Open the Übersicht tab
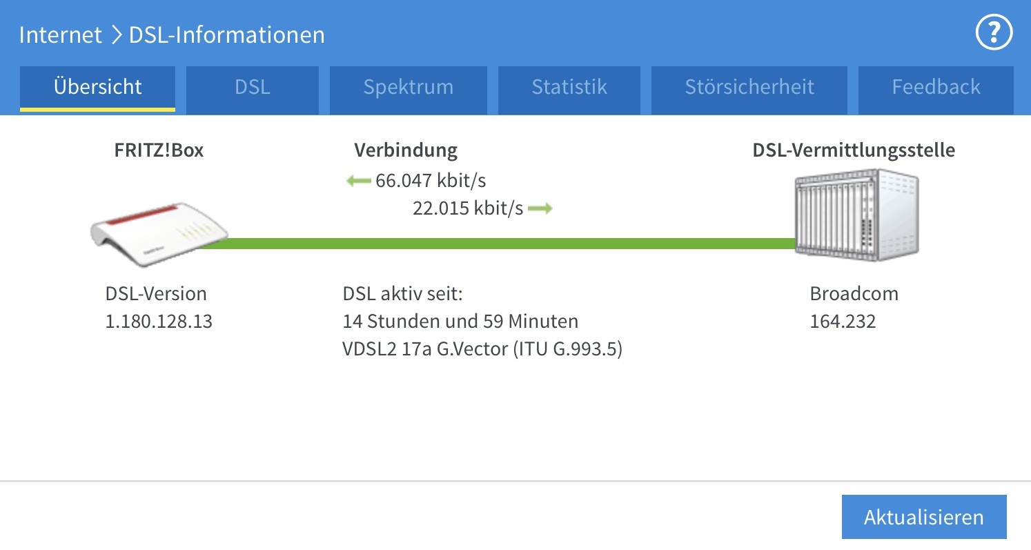 [x=97, y=88]
